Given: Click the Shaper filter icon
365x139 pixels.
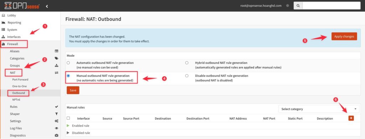Looking at the screenshot, I should coord(56,114).
